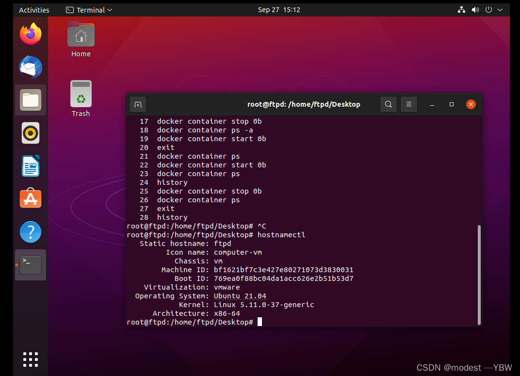Viewport: 520px width, 376px height.
Task: Open Ubuntu Software store in the dock
Action: [31, 198]
